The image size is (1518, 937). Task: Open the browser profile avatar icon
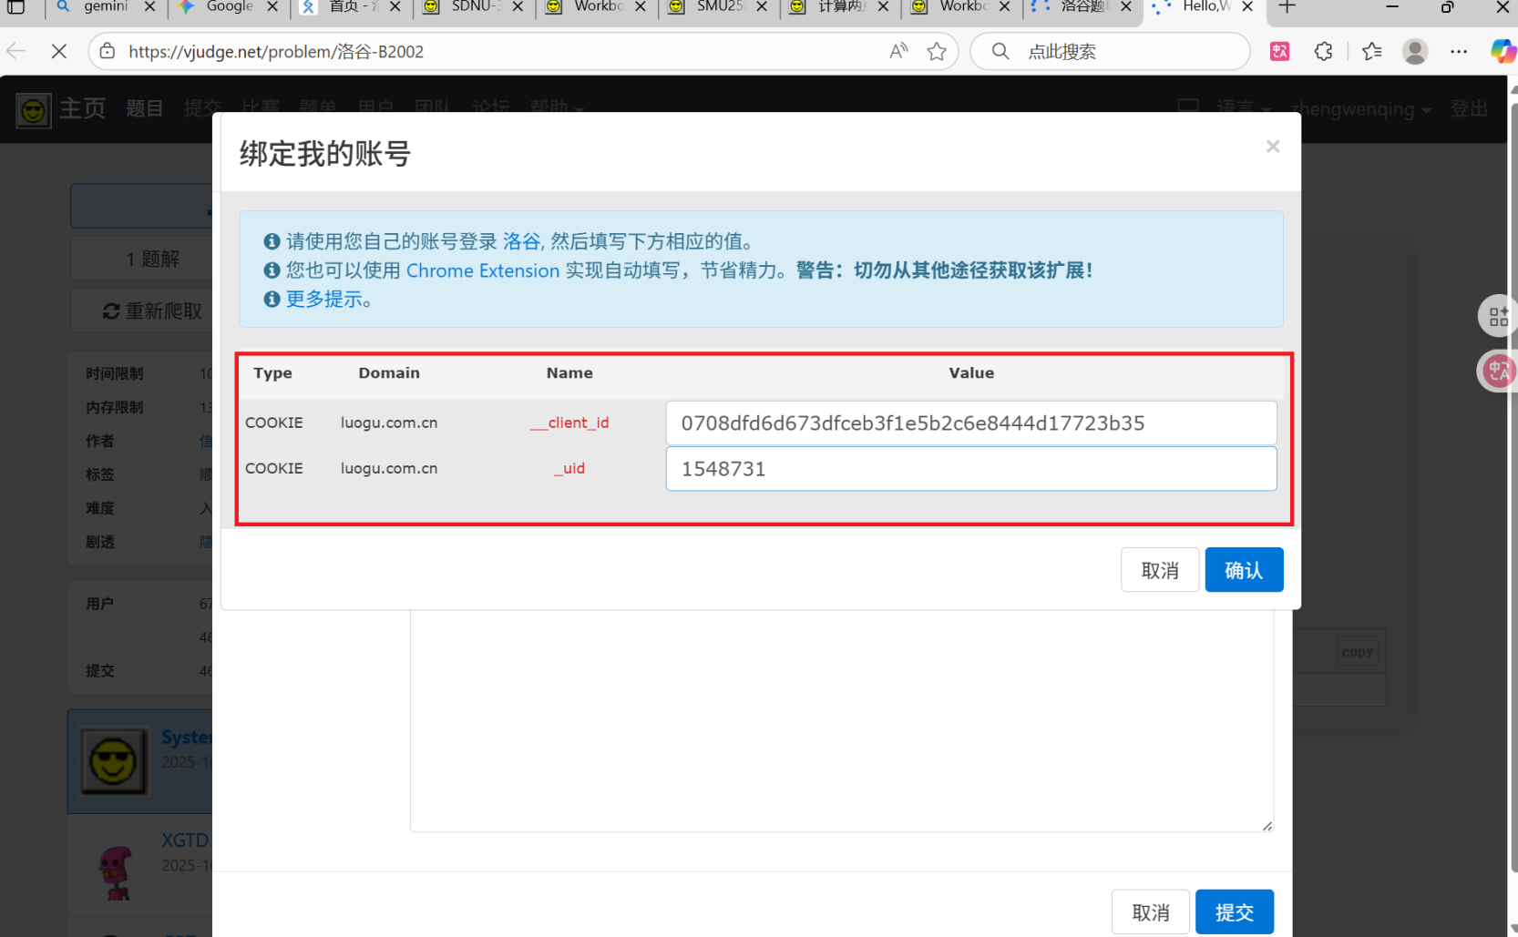pos(1414,52)
